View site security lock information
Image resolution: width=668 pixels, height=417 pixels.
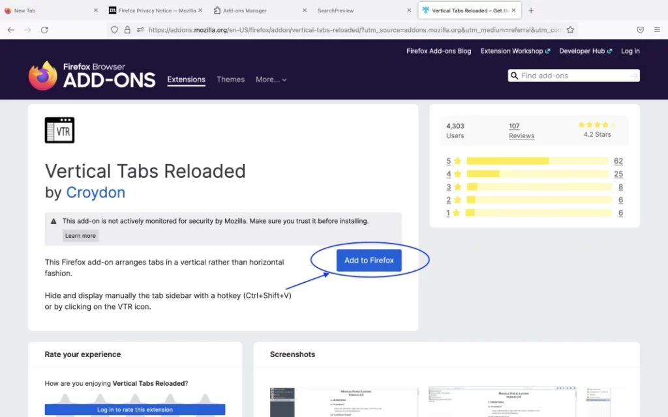click(127, 30)
